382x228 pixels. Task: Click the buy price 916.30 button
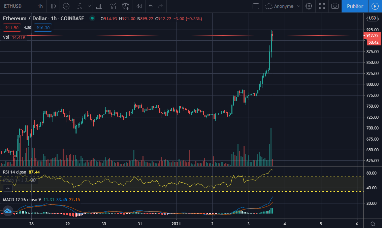pyautogui.click(x=43, y=28)
